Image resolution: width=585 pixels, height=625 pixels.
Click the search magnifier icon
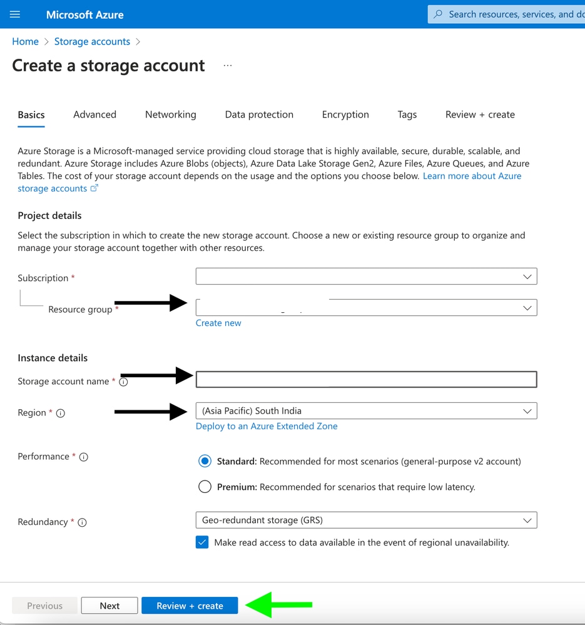[x=438, y=14]
